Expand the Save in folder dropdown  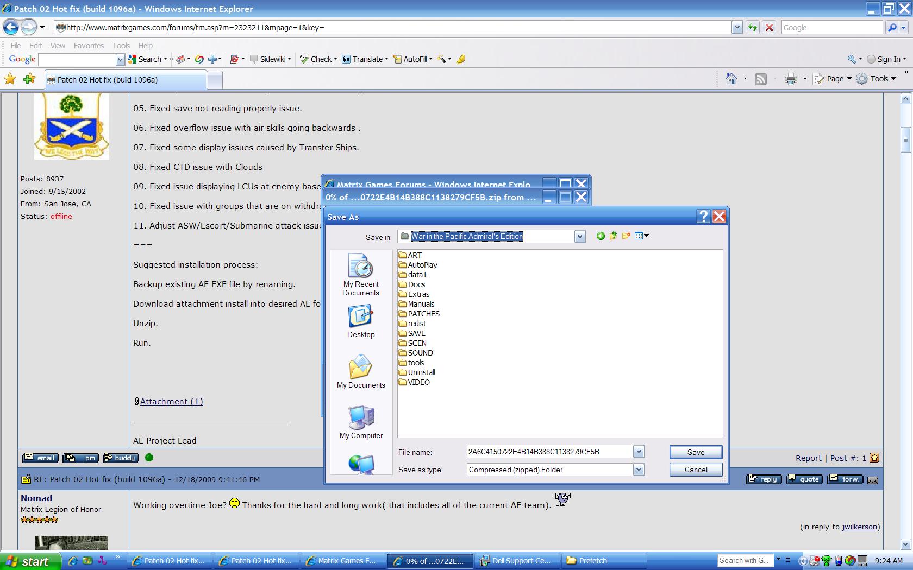[x=580, y=236]
